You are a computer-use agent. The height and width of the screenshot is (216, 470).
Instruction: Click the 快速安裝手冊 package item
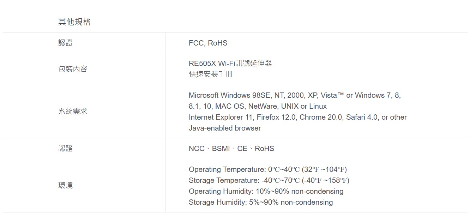click(211, 74)
